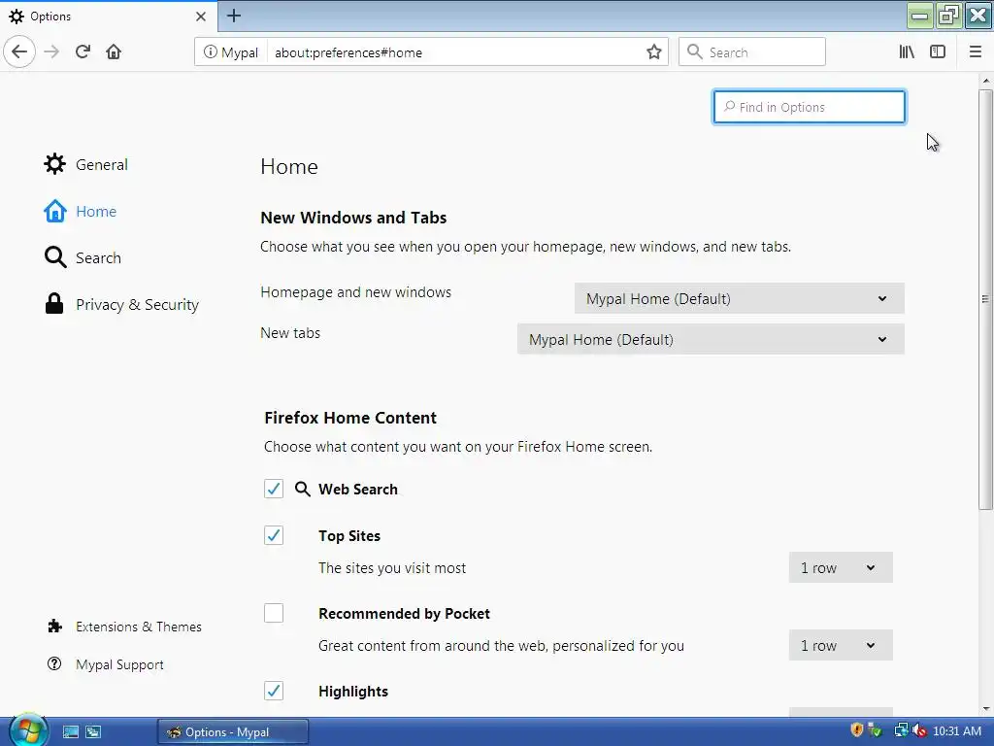
Task: Open Privacy & Security preferences
Action: click(121, 304)
